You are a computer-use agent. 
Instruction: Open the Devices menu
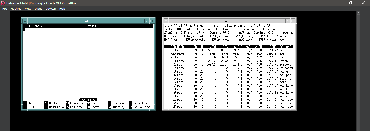[50, 9]
